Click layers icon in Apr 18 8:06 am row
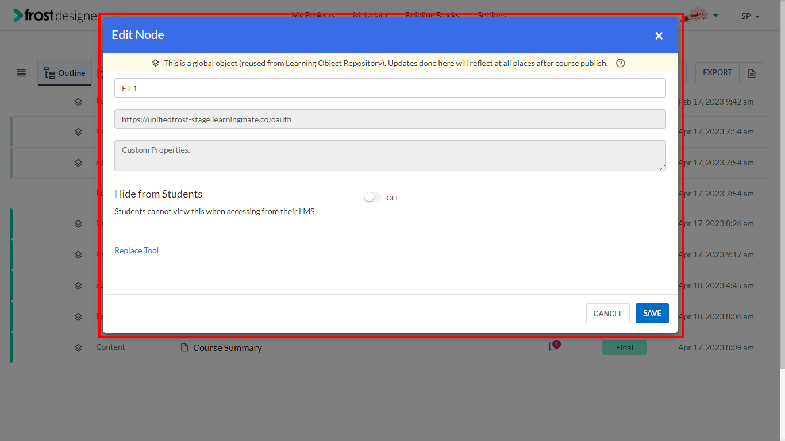 (x=78, y=316)
